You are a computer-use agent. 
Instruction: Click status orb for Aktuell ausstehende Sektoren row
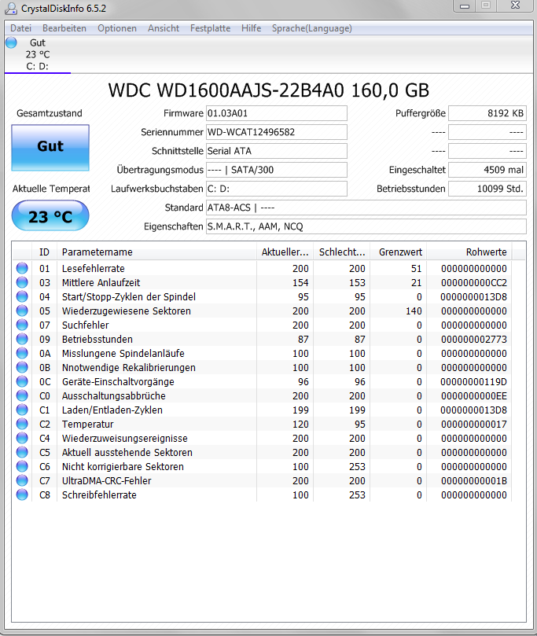click(x=22, y=452)
